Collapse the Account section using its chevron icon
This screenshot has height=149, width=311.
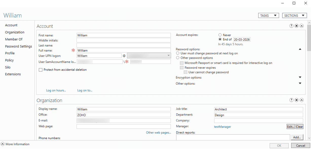[x=301, y=26]
